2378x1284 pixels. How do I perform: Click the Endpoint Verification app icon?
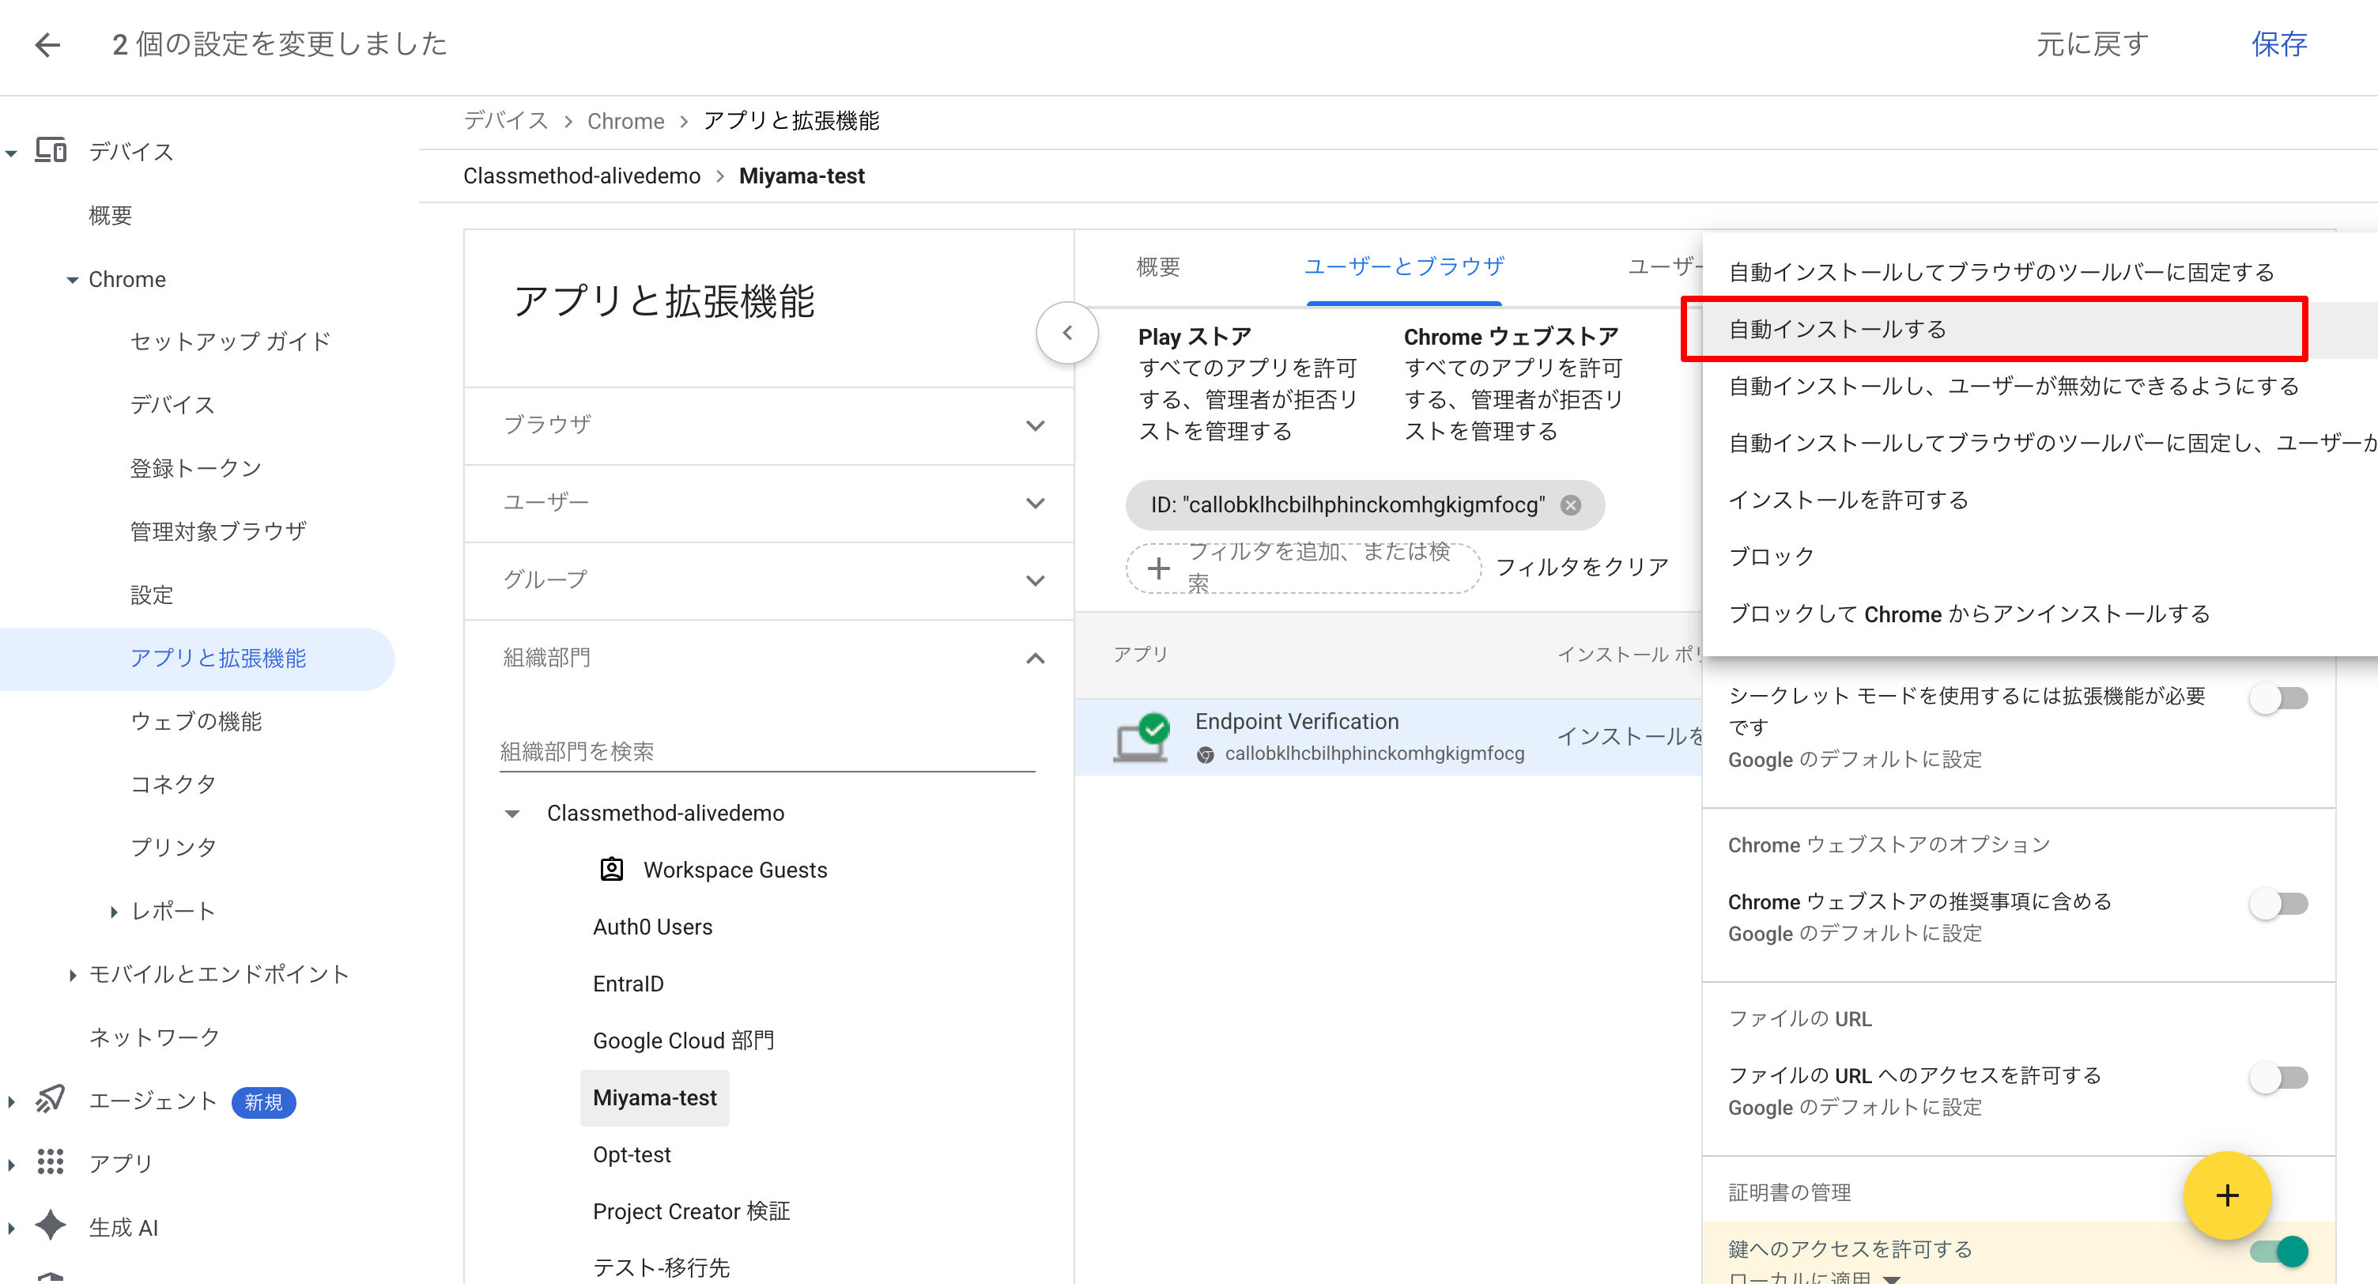point(1142,738)
